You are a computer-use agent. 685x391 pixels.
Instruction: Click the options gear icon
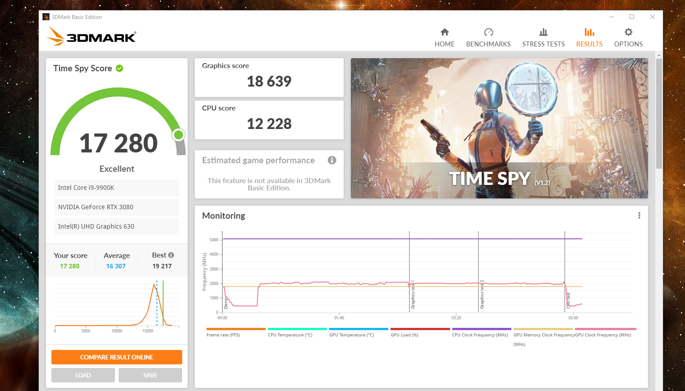[x=628, y=32]
